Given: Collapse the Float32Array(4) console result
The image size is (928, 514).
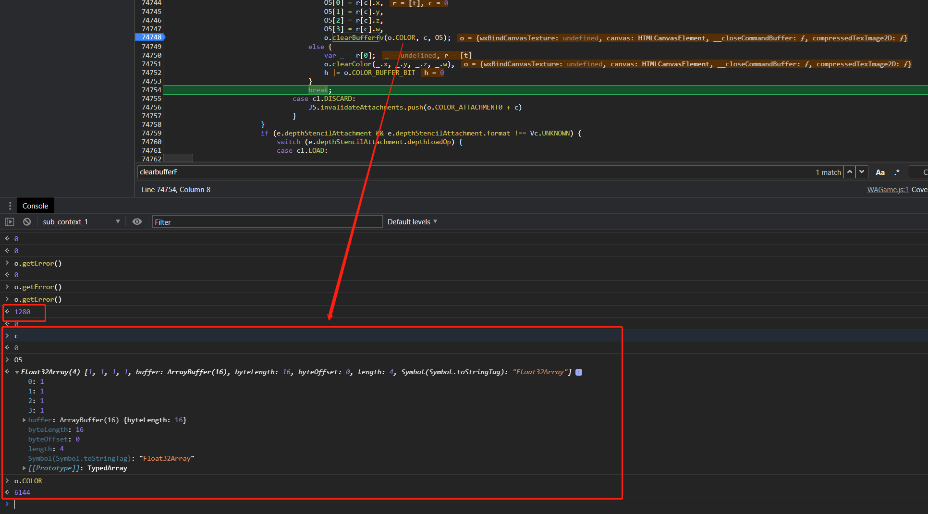Looking at the screenshot, I should click(17, 372).
